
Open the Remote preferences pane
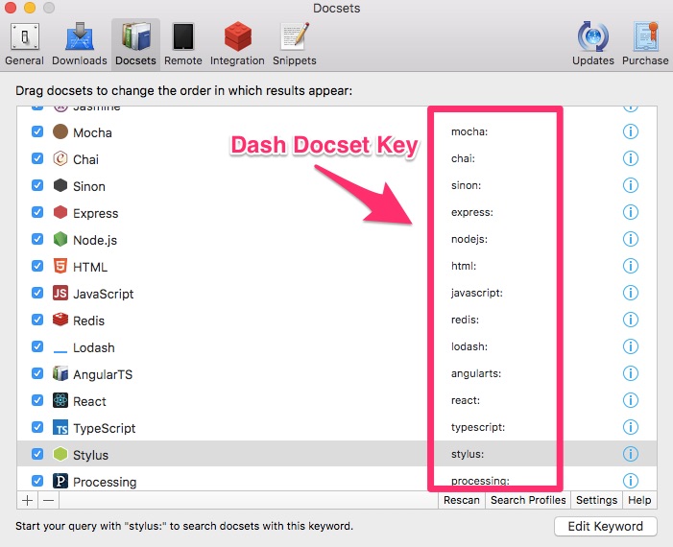point(182,44)
